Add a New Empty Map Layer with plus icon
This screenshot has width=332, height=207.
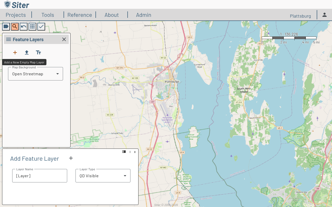pyautogui.click(x=15, y=53)
